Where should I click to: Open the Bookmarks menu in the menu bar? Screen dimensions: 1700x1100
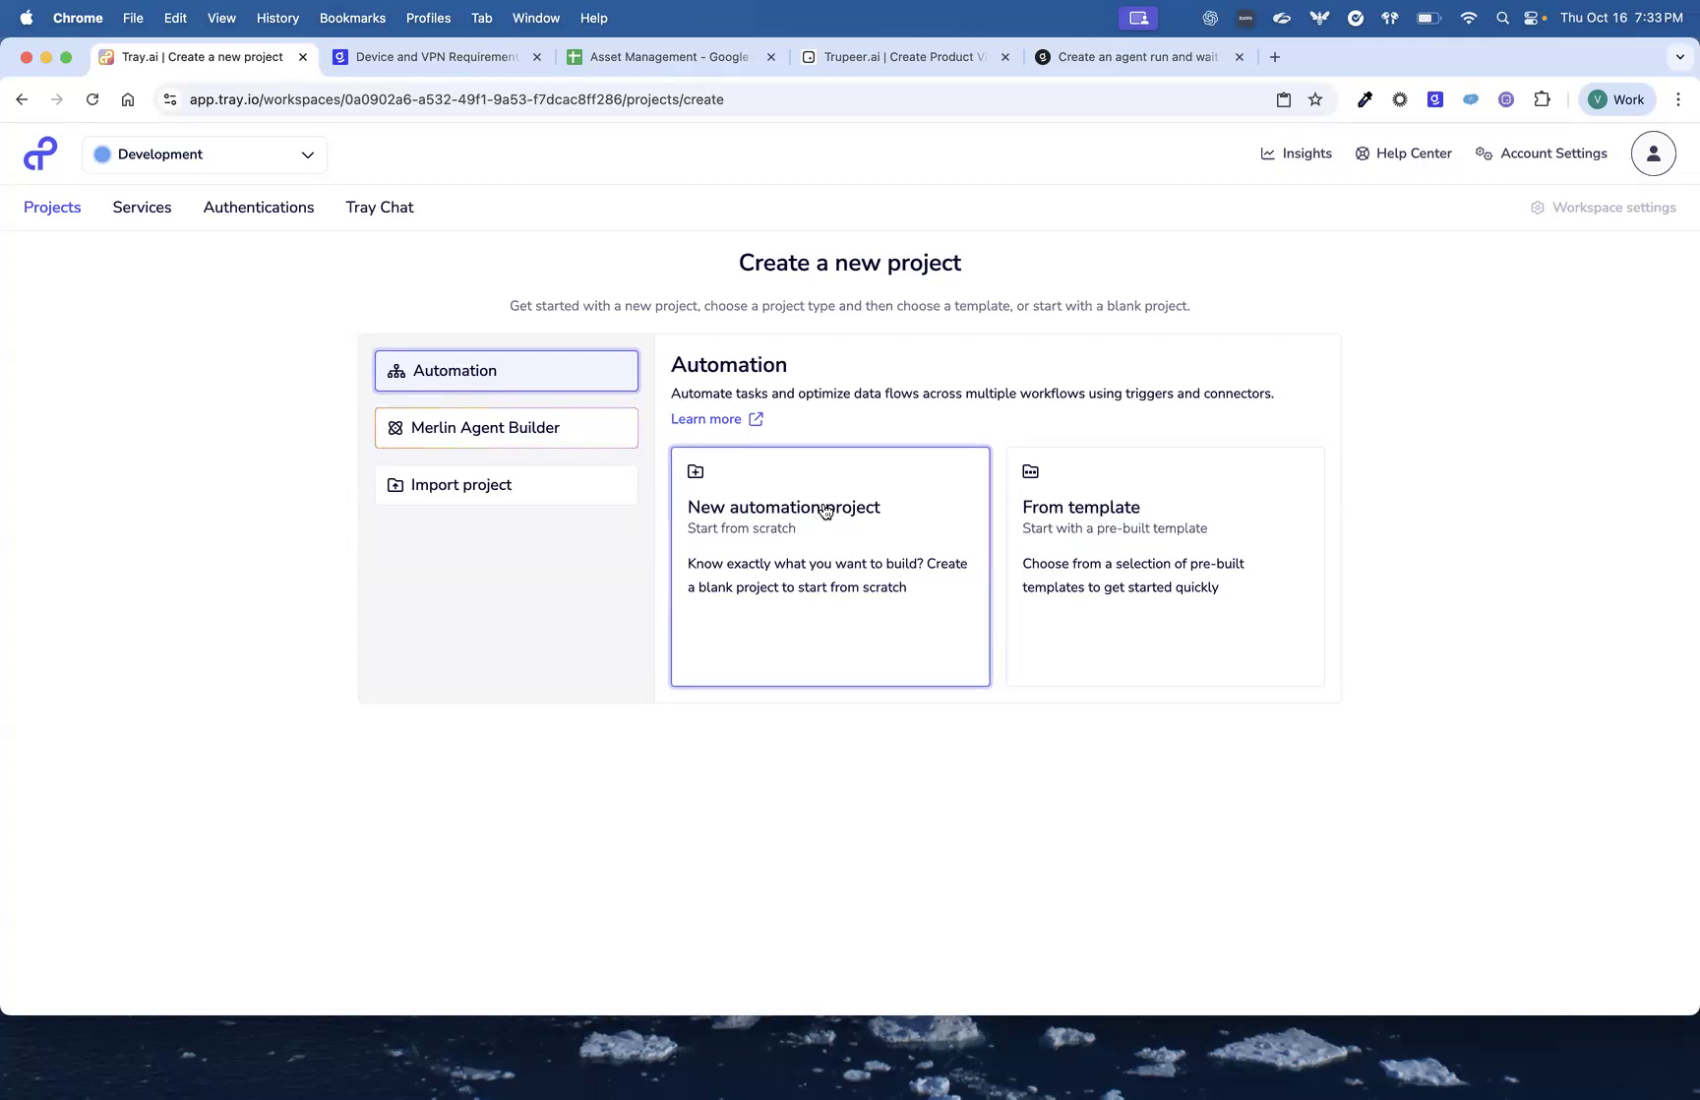(x=352, y=18)
